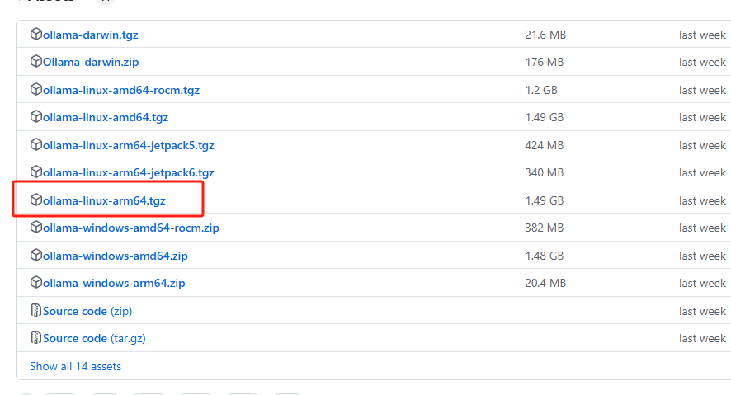Open ollama-linux-arm64-jetpack6.tgz link
Image resolution: width=731 pixels, height=395 pixels.
tap(129, 173)
